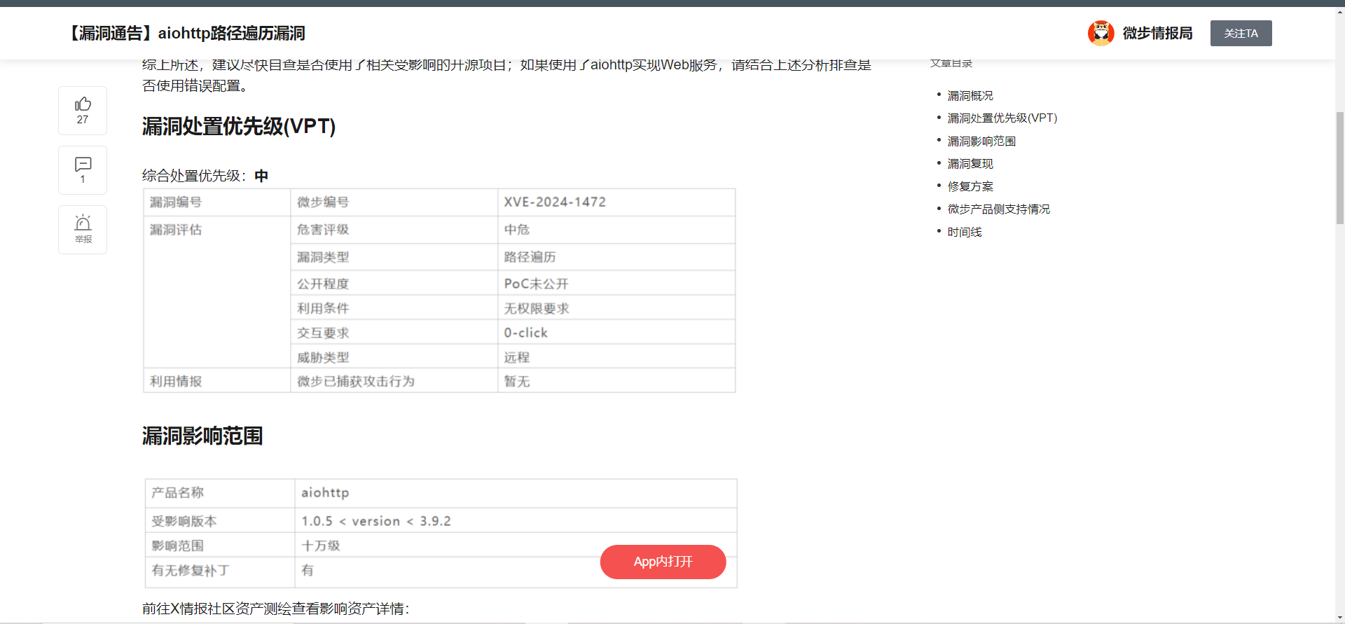The width and height of the screenshot is (1345, 624).
Task: Click the 漏洞编号 row header cell
Action: [217, 202]
